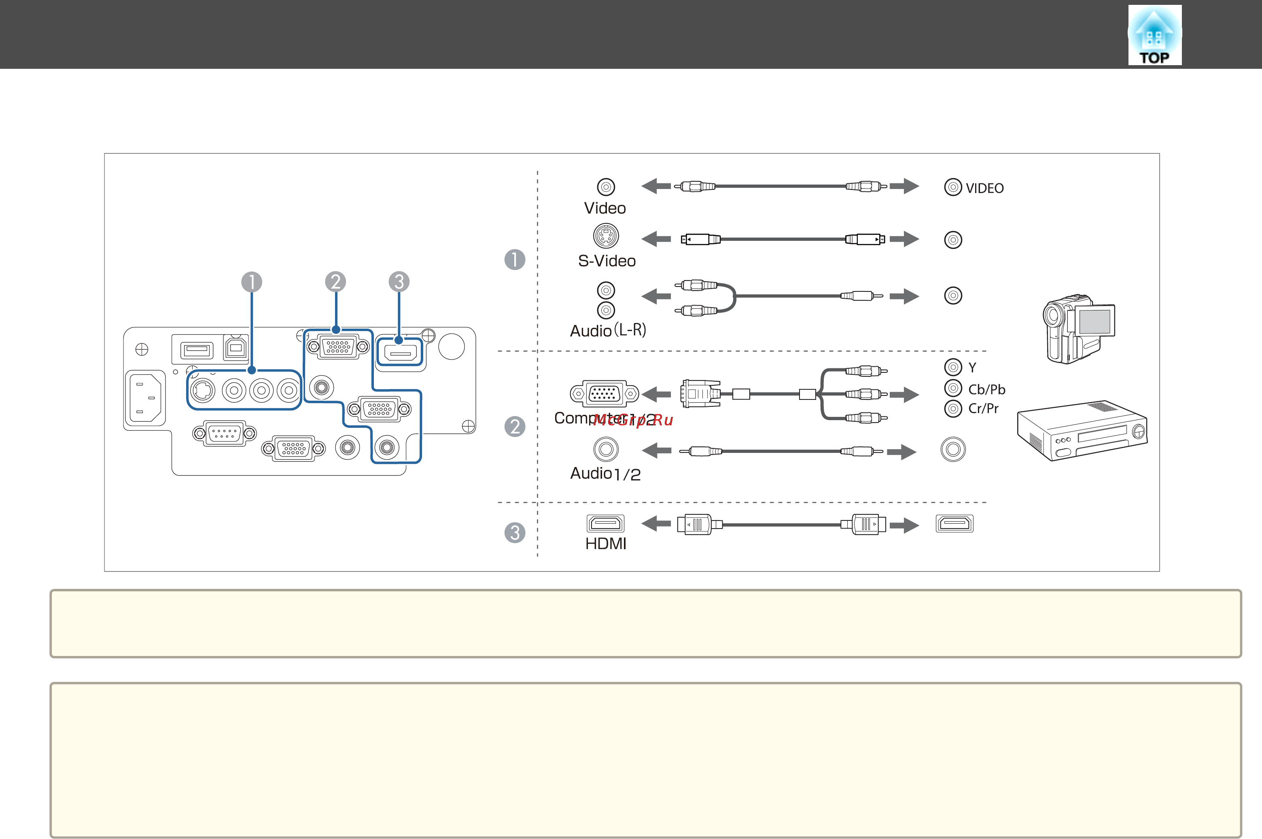1262x839 pixels.
Task: Click the power inlet on projector panel
Action: pyautogui.click(x=146, y=397)
